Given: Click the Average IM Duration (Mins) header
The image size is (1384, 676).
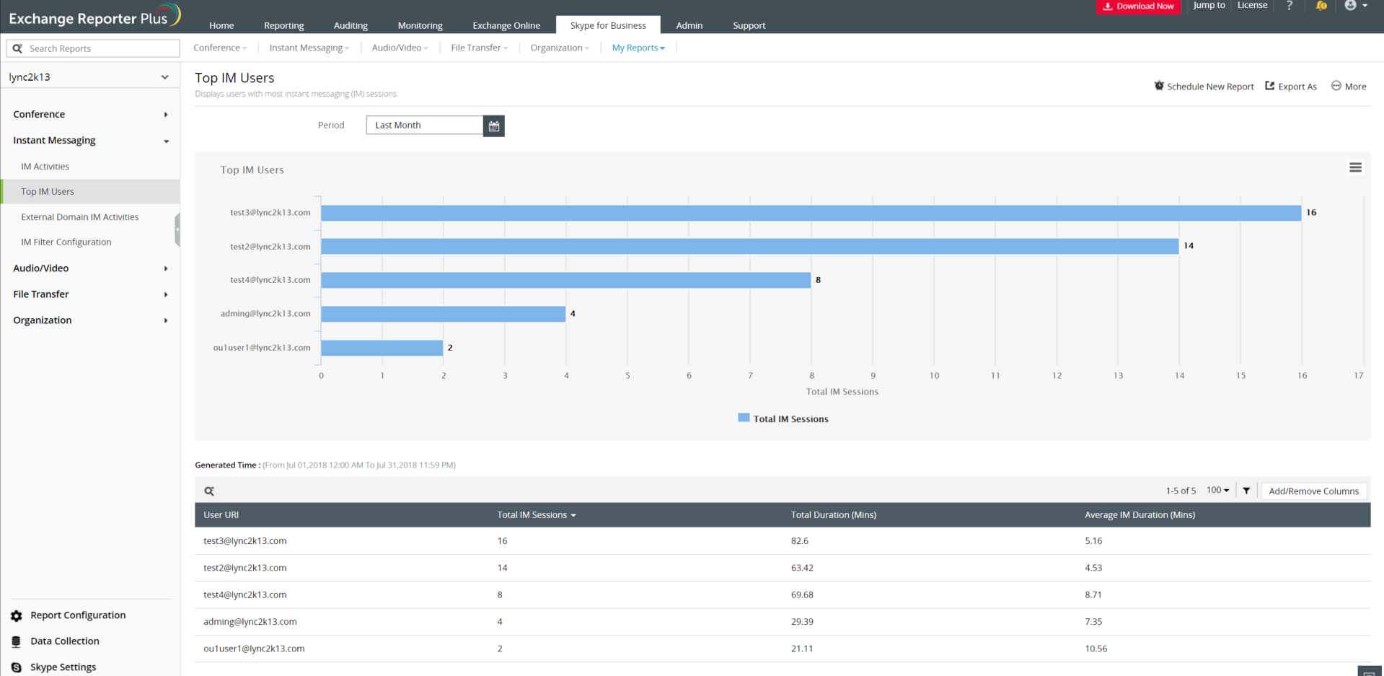Looking at the screenshot, I should (1140, 515).
